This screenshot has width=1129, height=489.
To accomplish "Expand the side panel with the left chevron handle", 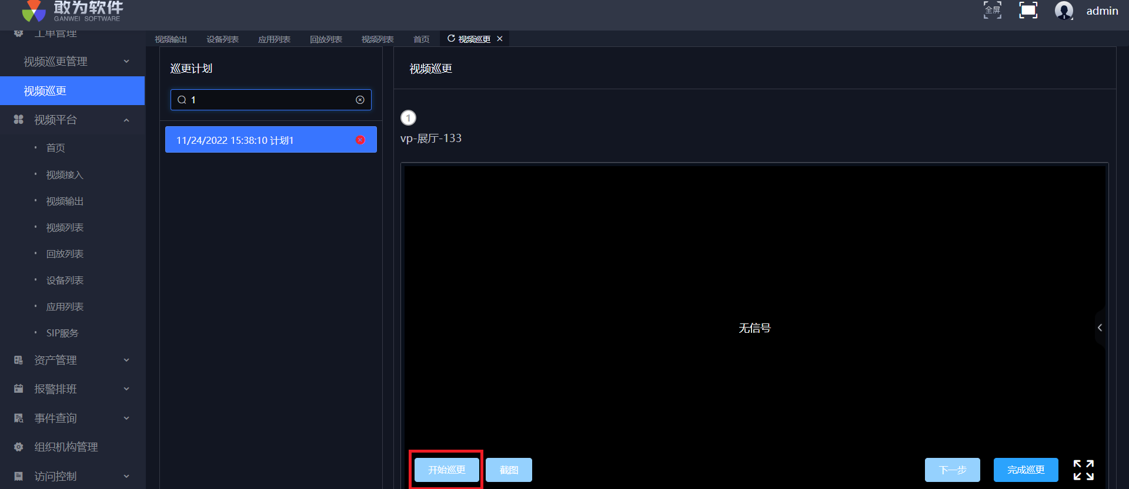I will (x=1100, y=328).
